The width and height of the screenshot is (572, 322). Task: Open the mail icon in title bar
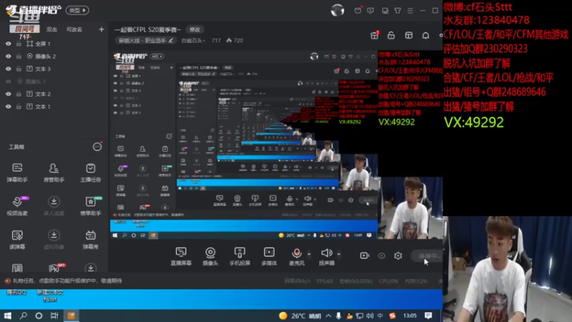[x=358, y=10]
